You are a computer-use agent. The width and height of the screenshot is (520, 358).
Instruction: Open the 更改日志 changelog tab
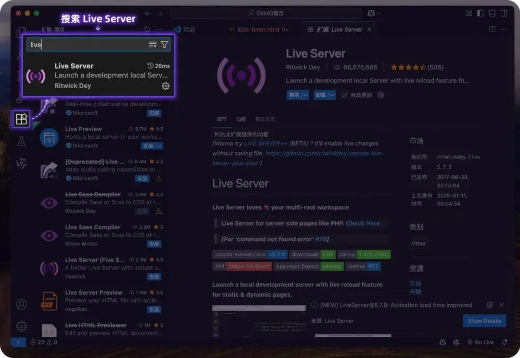point(265,119)
